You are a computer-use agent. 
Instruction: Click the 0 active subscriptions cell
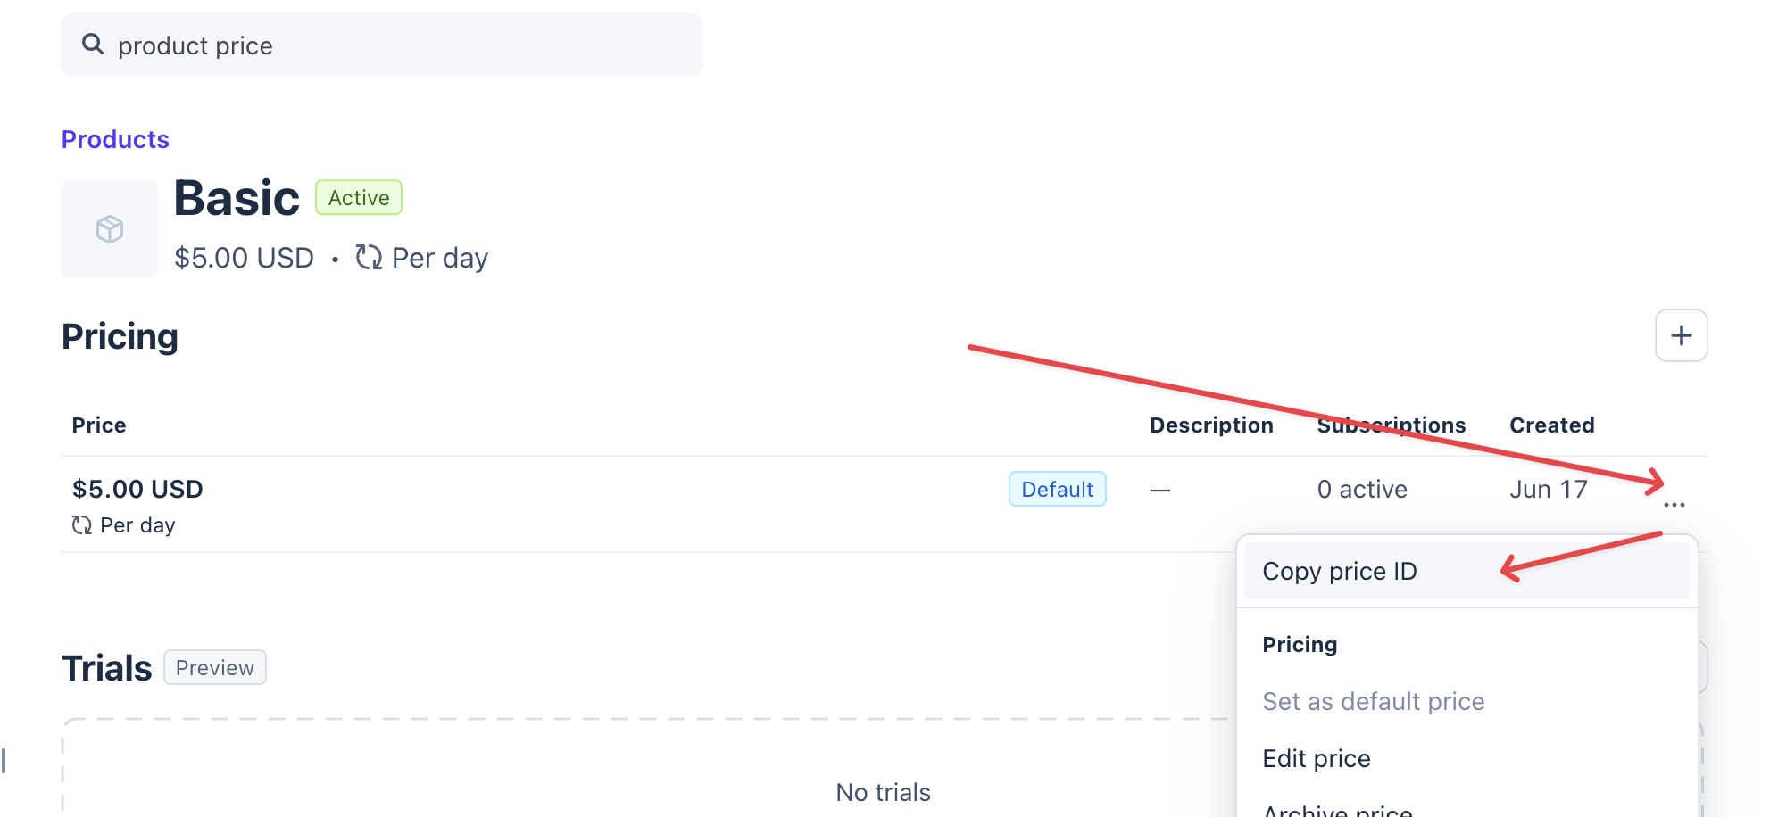coord(1362,489)
